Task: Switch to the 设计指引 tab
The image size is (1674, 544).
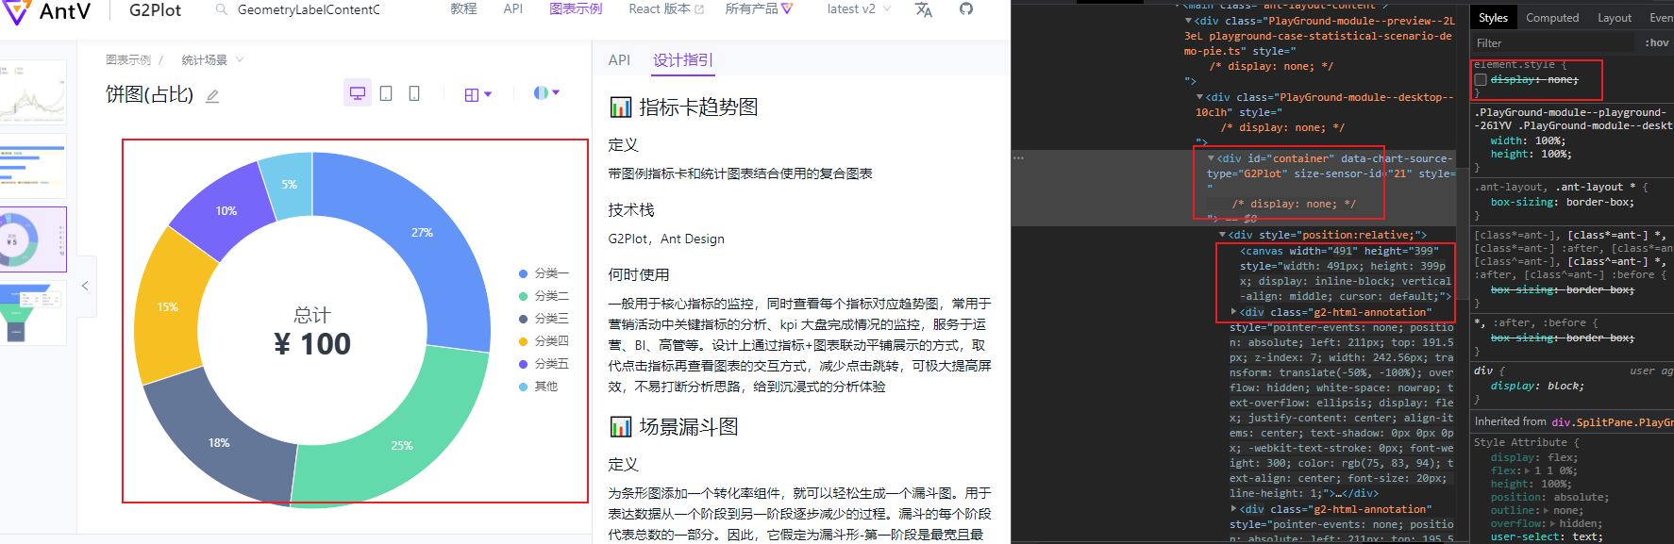Action: click(x=683, y=60)
